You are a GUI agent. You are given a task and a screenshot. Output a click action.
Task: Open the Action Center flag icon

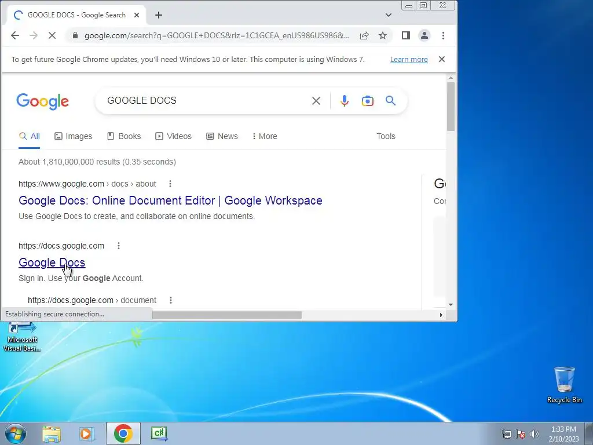click(x=521, y=434)
